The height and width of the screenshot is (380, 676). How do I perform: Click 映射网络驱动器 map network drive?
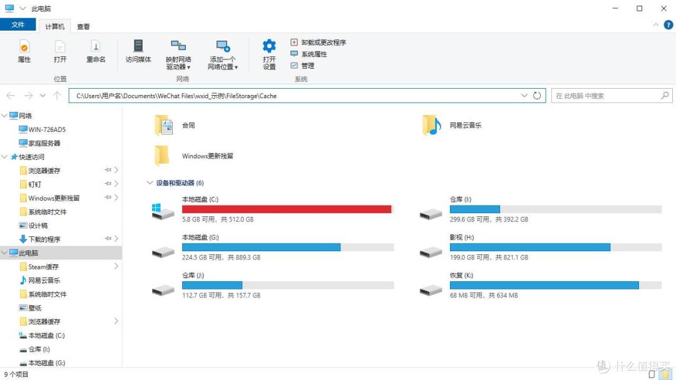coord(178,54)
